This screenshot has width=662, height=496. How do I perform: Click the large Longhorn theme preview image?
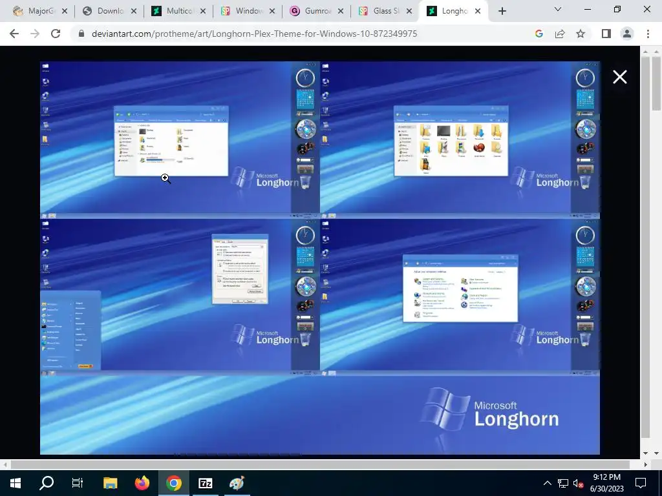click(320, 258)
